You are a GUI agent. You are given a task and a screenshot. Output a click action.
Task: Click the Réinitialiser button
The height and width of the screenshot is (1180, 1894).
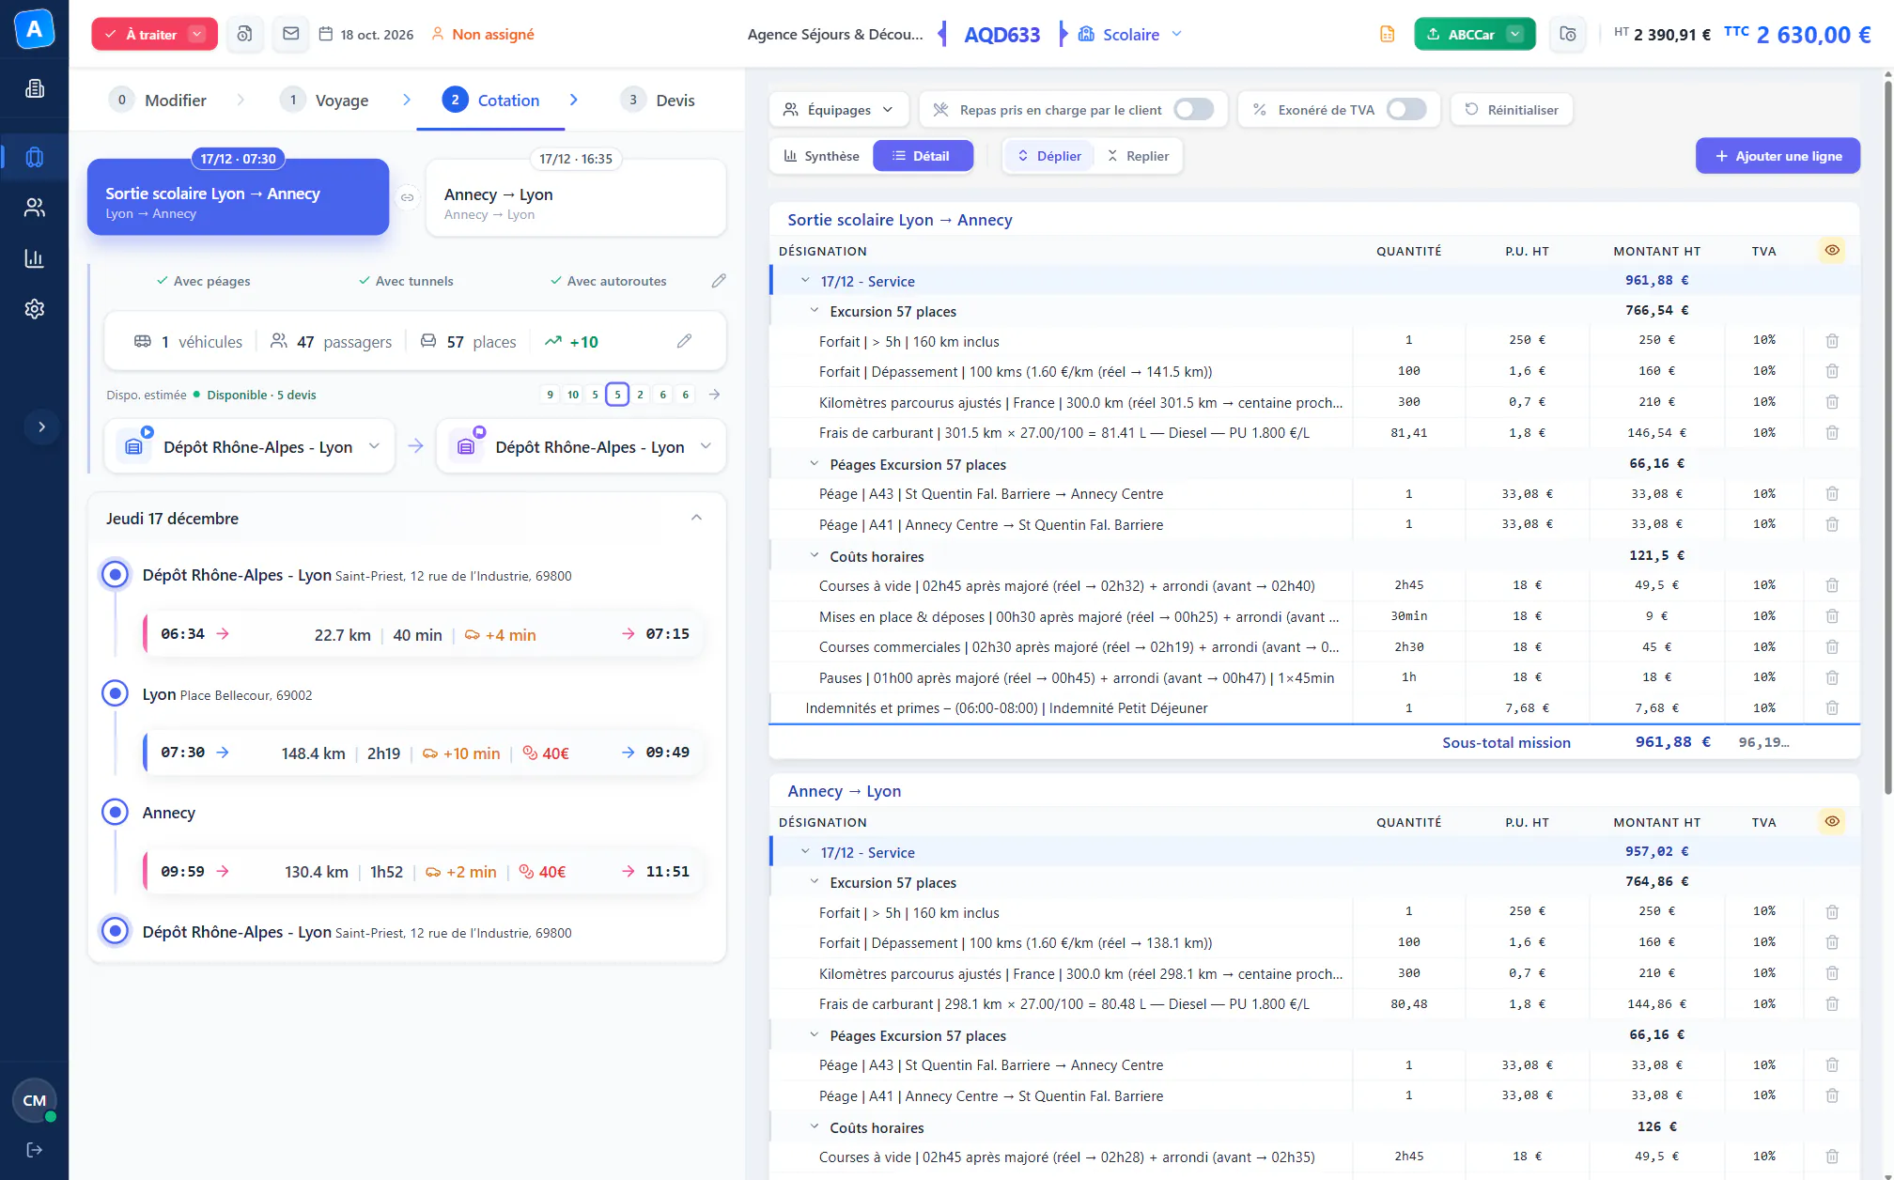click(1512, 110)
